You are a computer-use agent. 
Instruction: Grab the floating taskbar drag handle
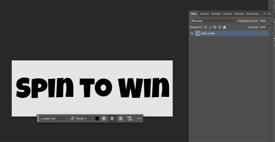[38, 118]
